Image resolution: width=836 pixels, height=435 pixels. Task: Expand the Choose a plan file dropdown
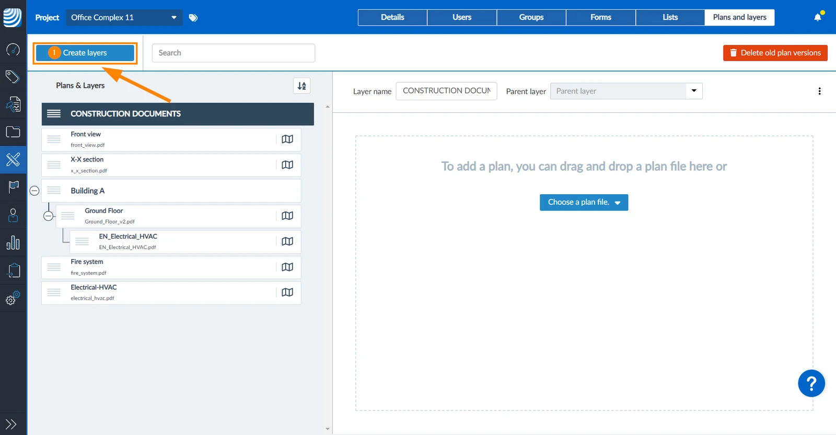pos(584,203)
